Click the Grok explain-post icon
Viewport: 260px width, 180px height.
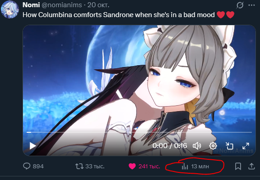[x=240, y=5]
